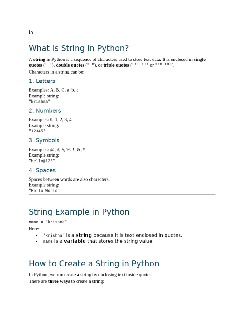Click the "hello@123" example string
Viewport: 244px width, 326px height.
point(42,161)
